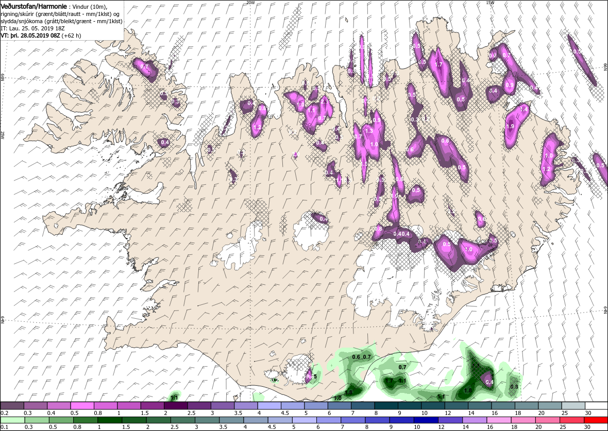Viewport: 608px width, 431px height.
Task: Pick the lower legend swatch labeled 0.5
Action: pos(61,420)
